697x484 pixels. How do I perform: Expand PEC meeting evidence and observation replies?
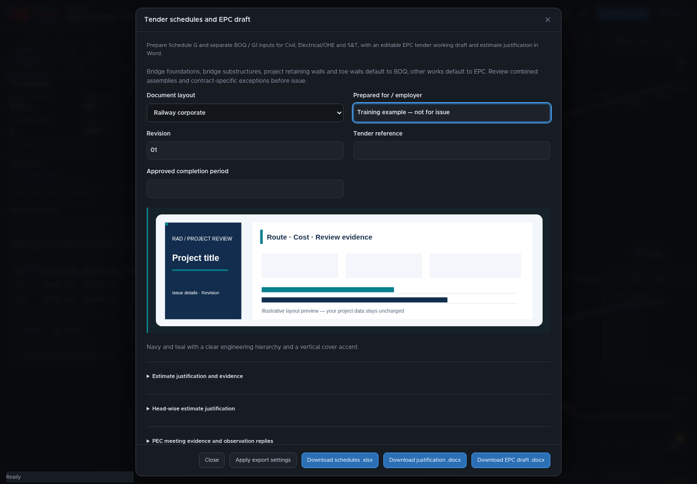click(210, 441)
